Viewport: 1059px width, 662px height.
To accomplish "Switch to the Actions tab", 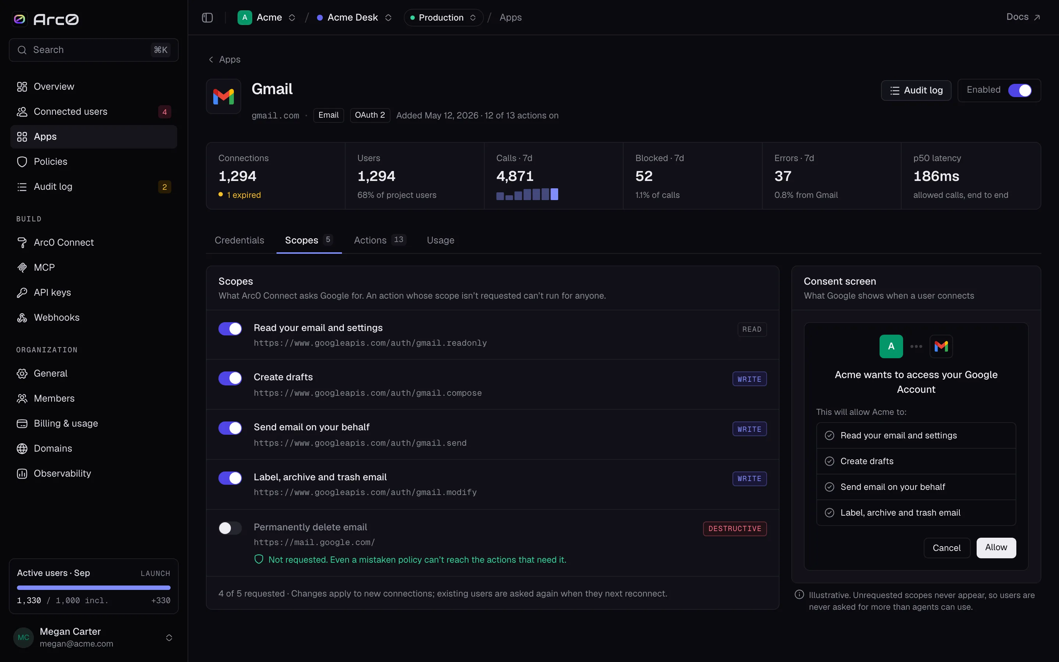I will pos(380,240).
